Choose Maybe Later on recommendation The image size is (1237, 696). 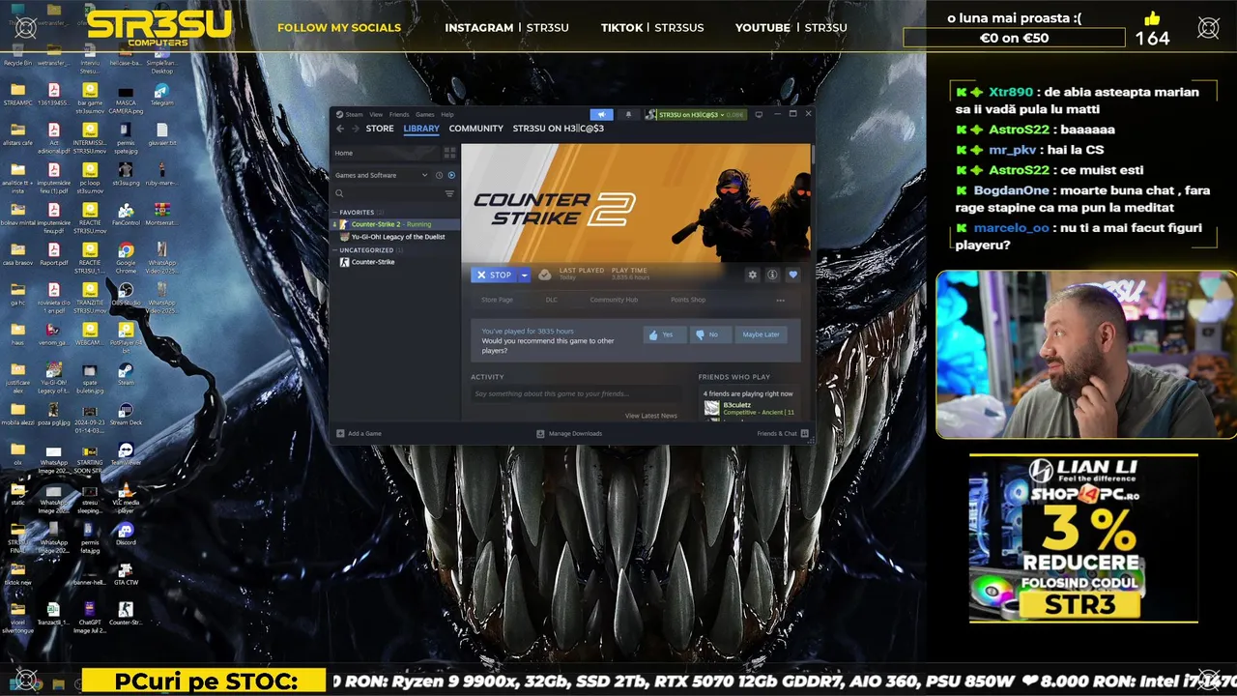point(761,334)
